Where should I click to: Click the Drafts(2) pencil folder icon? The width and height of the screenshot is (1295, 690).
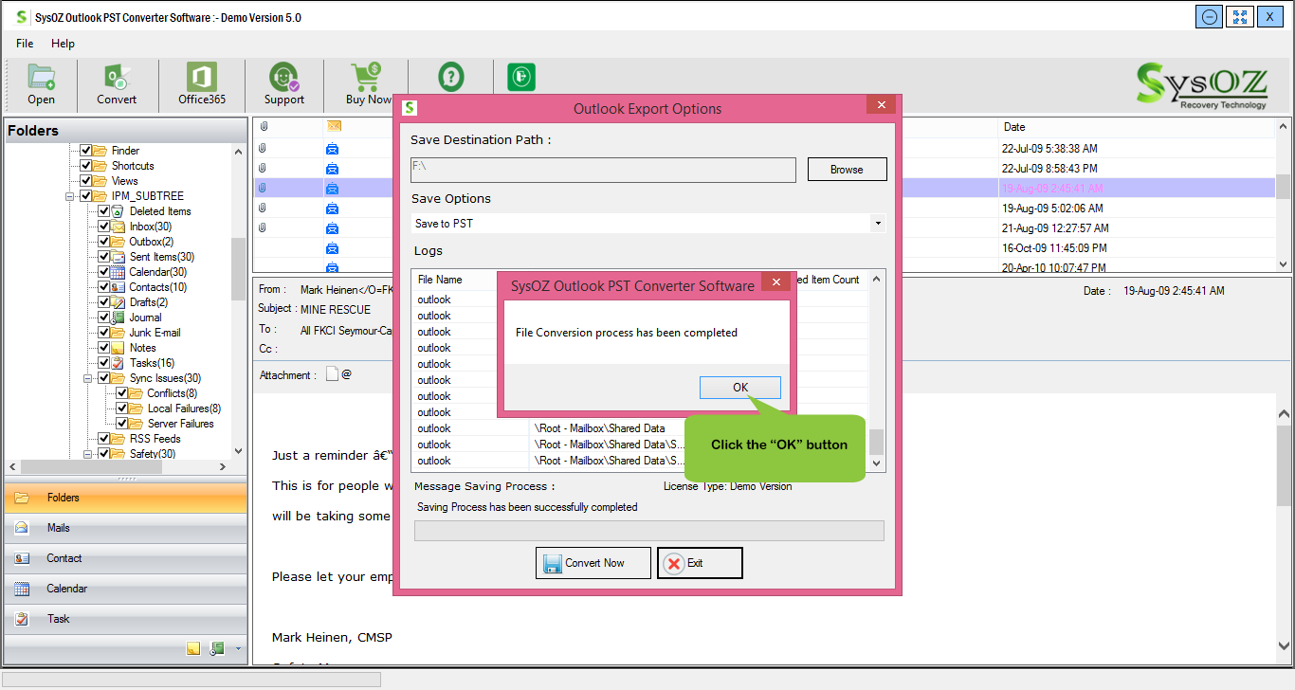[x=119, y=302]
